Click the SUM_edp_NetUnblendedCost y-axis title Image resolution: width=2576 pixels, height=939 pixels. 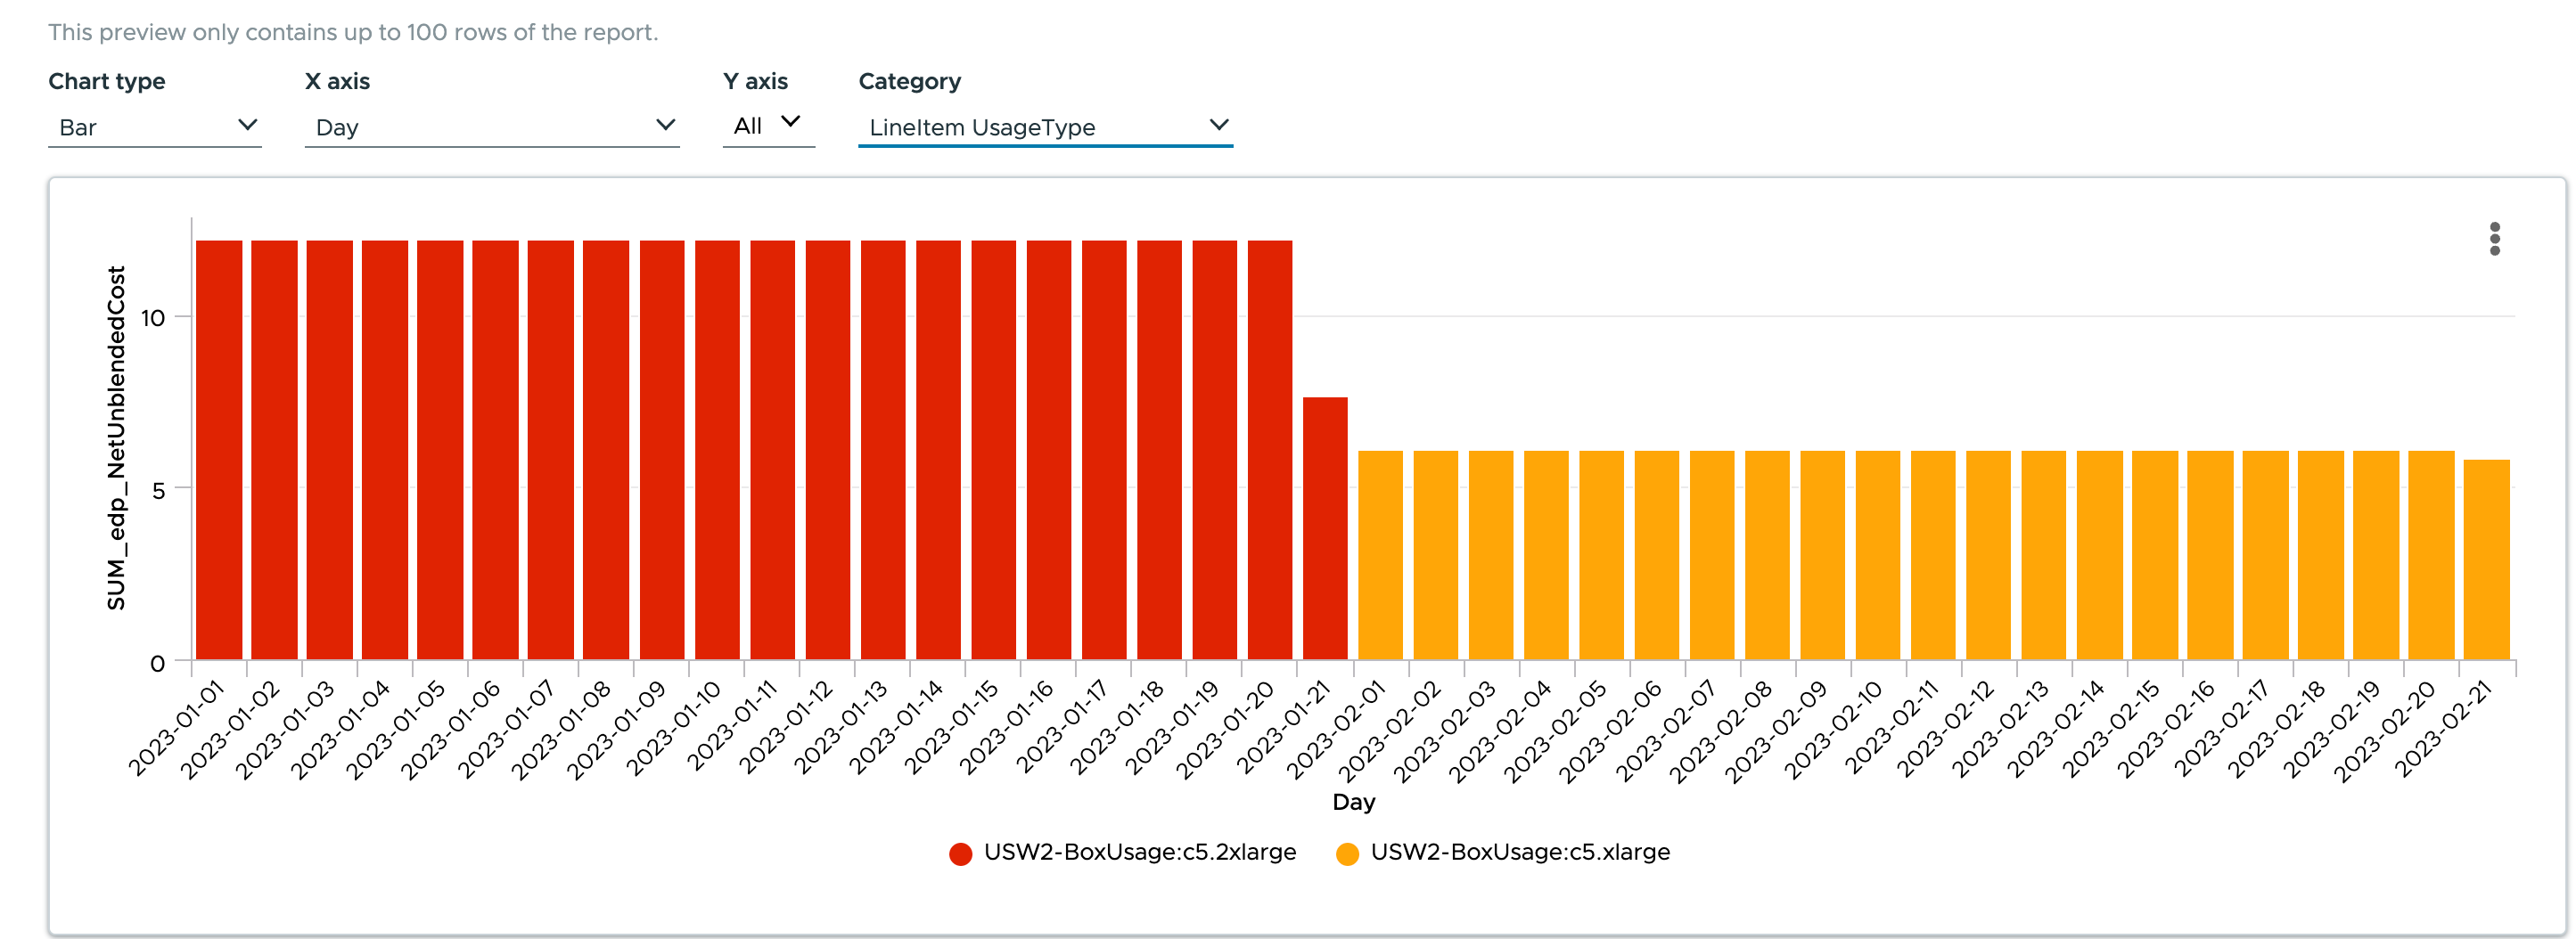[x=117, y=438]
